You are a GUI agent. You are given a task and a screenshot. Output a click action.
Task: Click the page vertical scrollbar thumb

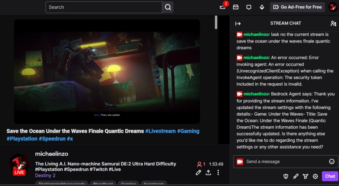(216, 22)
